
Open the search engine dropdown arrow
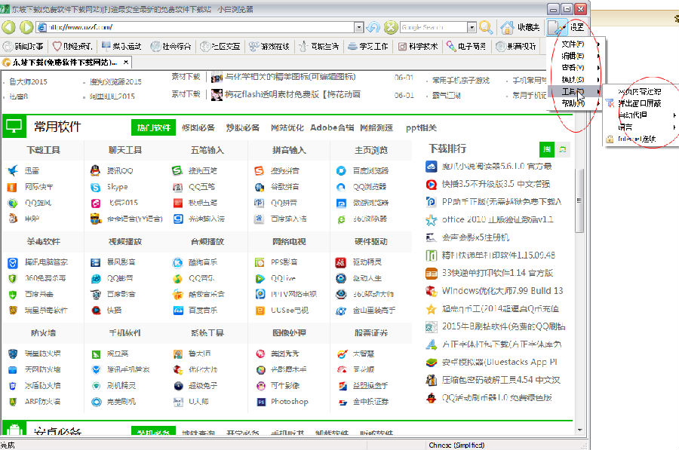tap(472, 27)
